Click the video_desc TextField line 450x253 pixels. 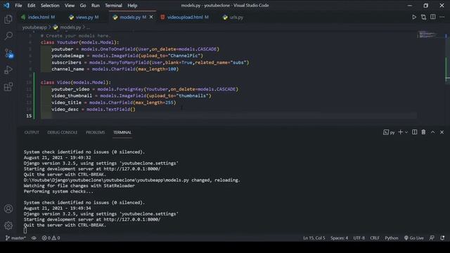pyautogui.click(x=94, y=110)
